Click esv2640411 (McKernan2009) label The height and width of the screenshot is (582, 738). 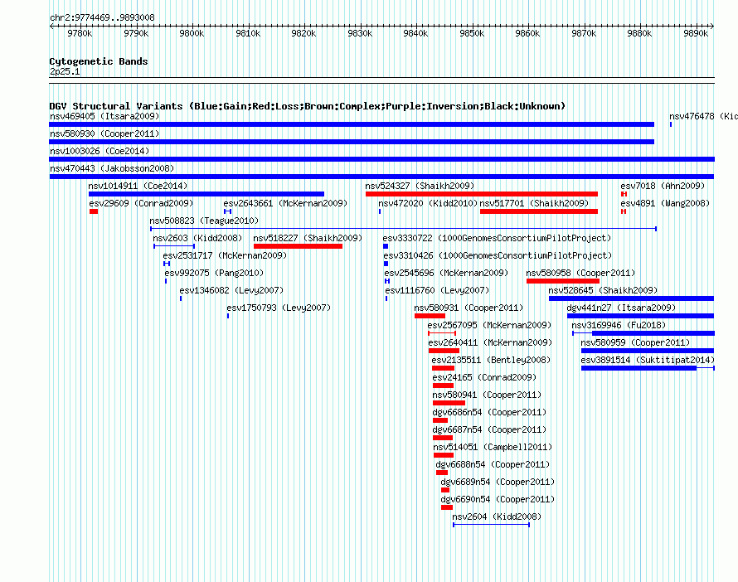pyautogui.click(x=490, y=342)
